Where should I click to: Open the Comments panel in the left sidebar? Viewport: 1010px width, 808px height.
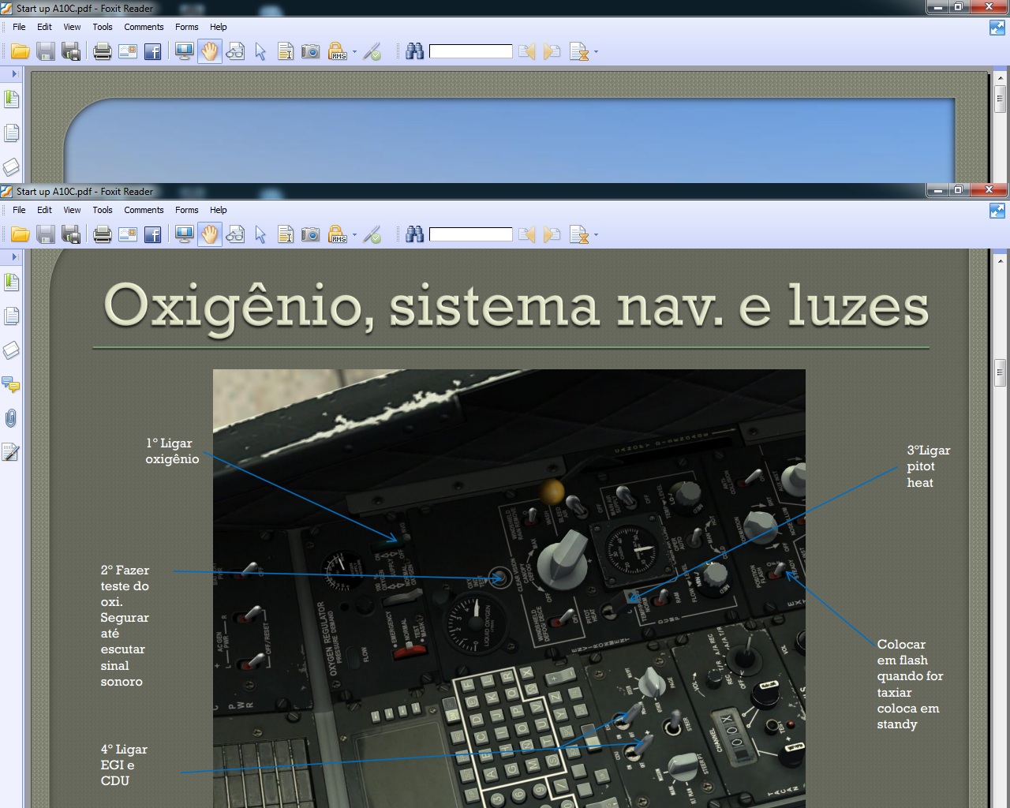[11, 384]
